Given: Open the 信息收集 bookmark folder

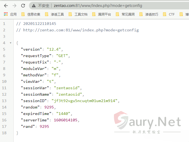Looking at the screenshot, I should [31, 14].
